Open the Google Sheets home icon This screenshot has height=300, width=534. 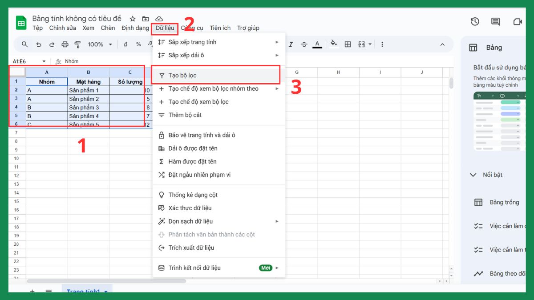click(21, 23)
